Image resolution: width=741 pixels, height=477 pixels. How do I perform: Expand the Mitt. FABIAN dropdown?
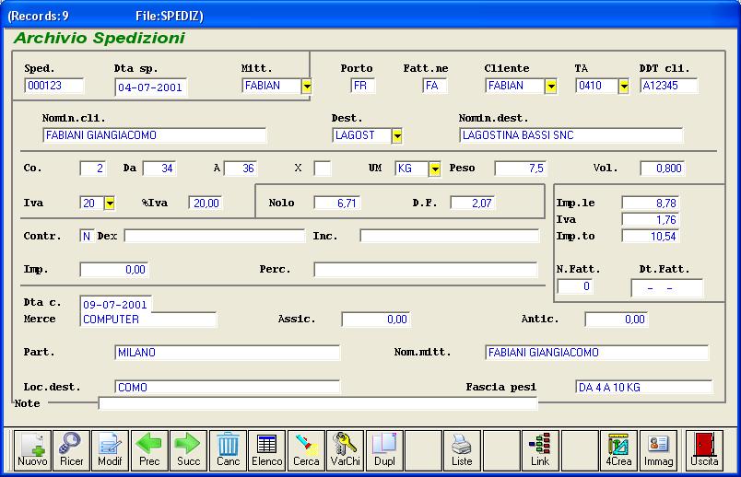pyautogui.click(x=307, y=86)
